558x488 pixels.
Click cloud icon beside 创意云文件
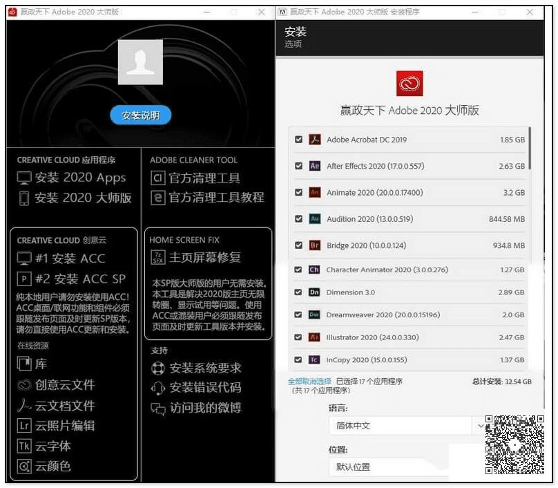pyautogui.click(x=25, y=385)
